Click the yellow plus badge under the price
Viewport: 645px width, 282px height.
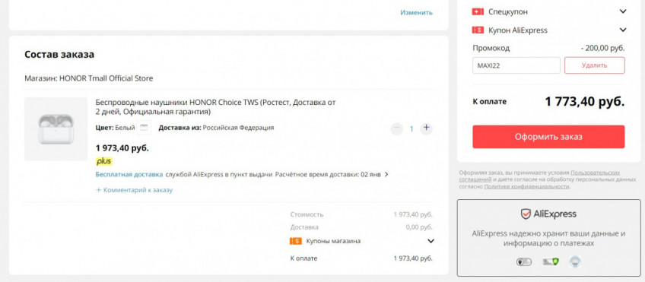[103, 161]
